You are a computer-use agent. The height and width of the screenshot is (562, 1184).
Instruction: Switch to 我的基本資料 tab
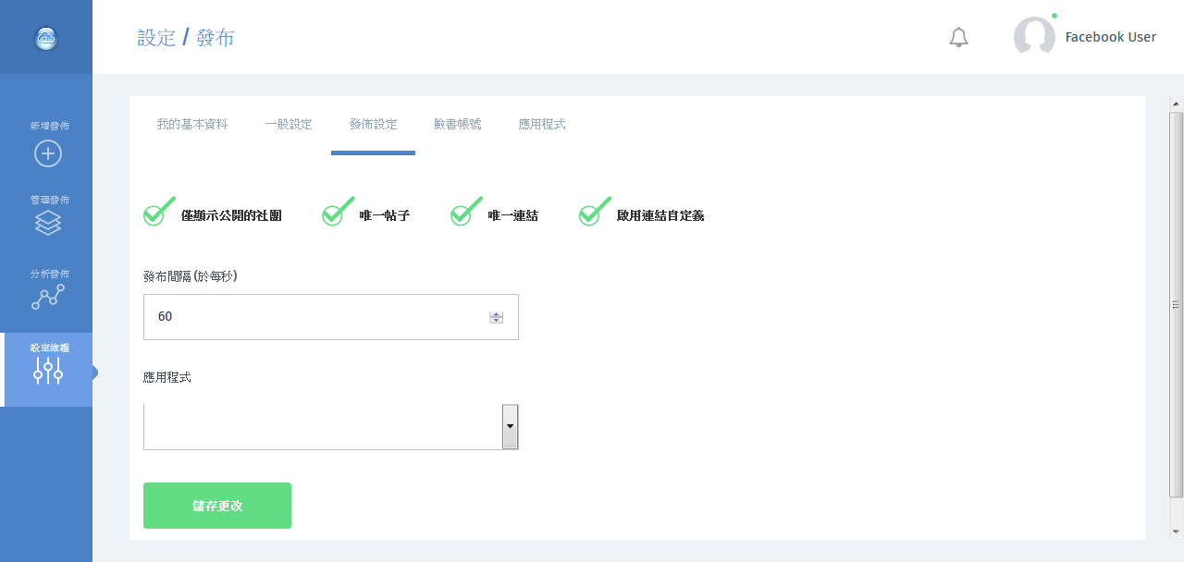click(x=192, y=124)
